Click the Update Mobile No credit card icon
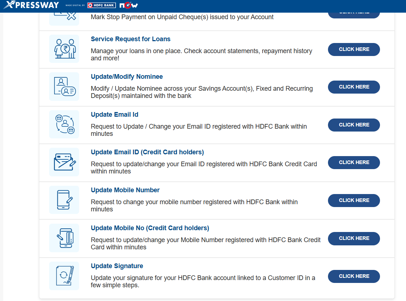Viewport: 406px width, 301px height. click(x=64, y=238)
